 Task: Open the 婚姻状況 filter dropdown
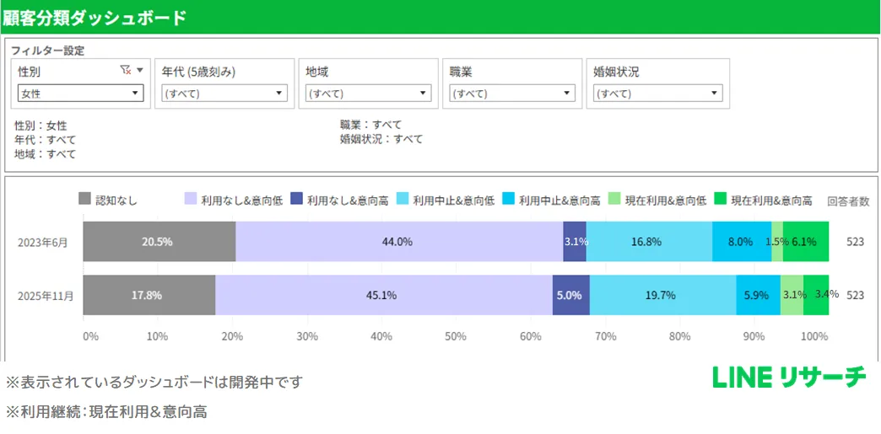pyautogui.click(x=657, y=94)
